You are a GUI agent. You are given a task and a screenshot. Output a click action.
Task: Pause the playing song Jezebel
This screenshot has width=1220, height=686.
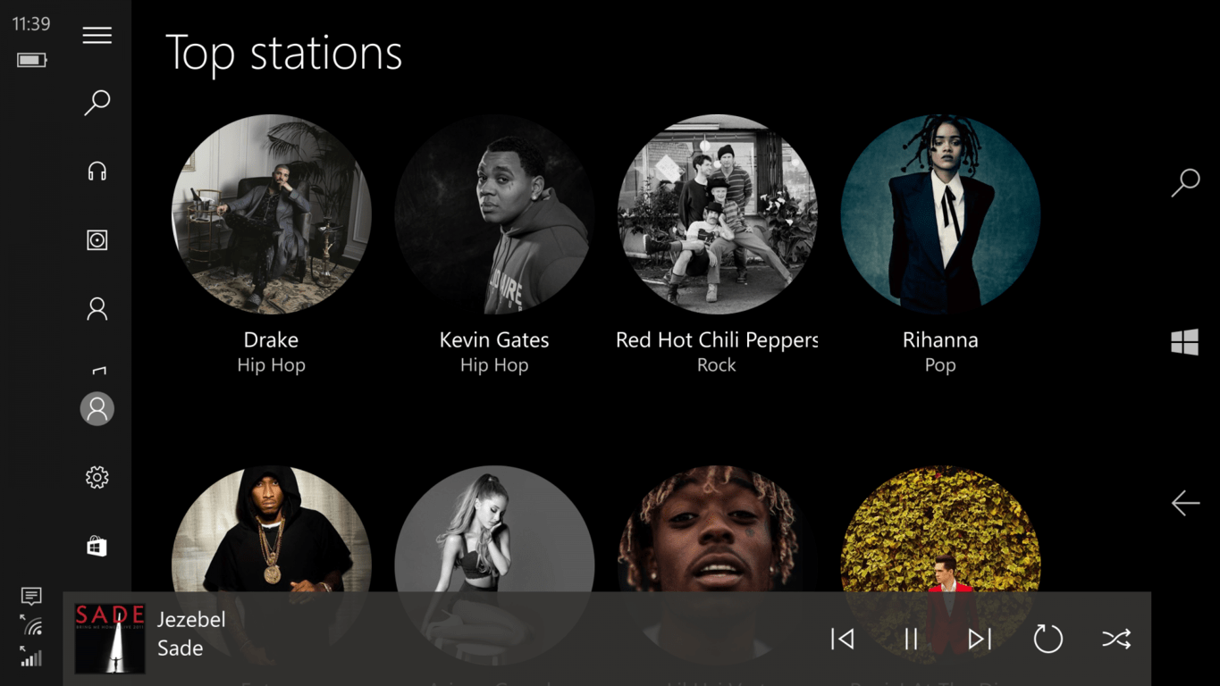911,639
